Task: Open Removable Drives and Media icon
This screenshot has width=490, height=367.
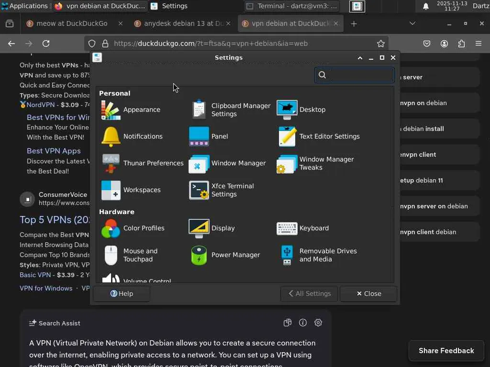Action: [287, 255]
